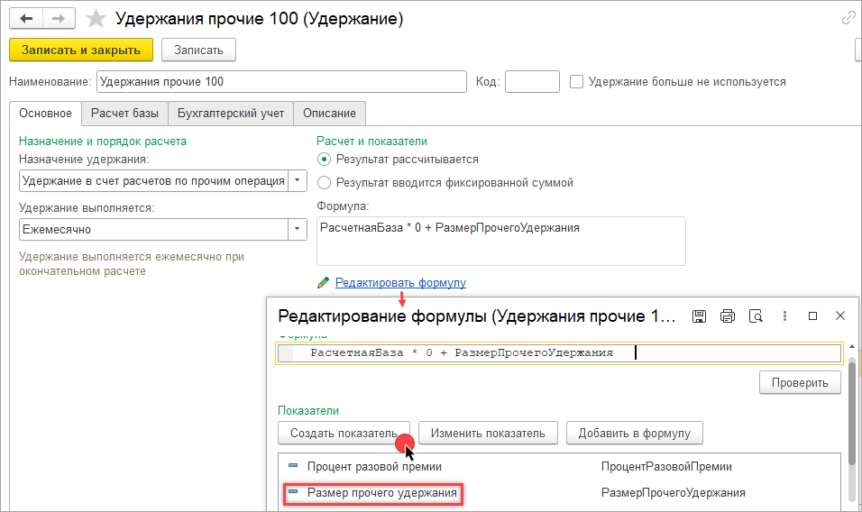862x512 pixels.
Task: Add to favorites with star icon
Action: coord(95,18)
